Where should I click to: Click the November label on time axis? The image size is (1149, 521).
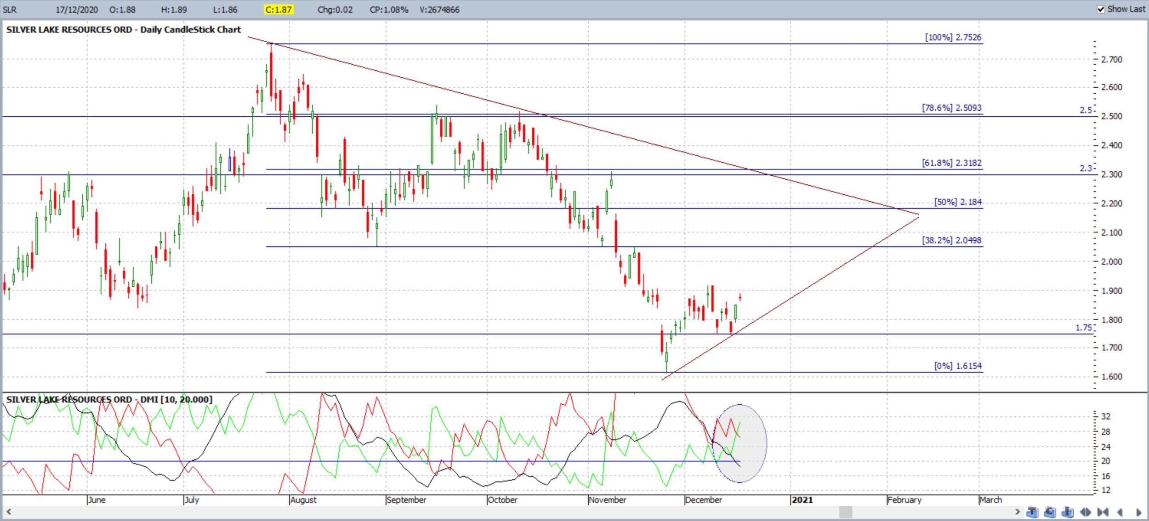(607, 499)
